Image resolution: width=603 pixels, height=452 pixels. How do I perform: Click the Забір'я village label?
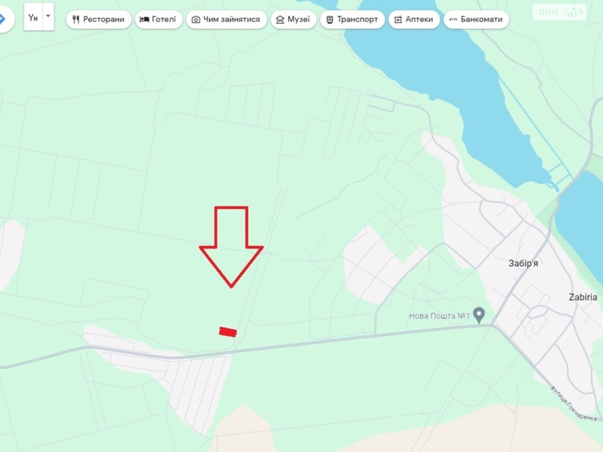(523, 263)
